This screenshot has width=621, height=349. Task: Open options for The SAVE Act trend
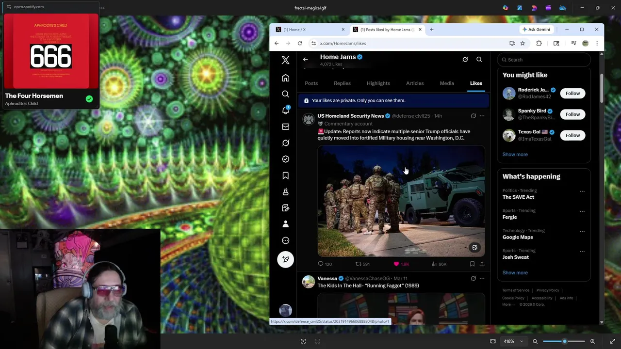point(582,191)
